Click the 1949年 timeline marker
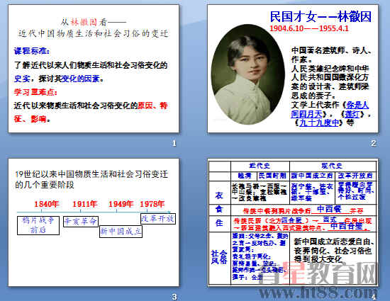This screenshot has height=301, width=390. (x=121, y=204)
